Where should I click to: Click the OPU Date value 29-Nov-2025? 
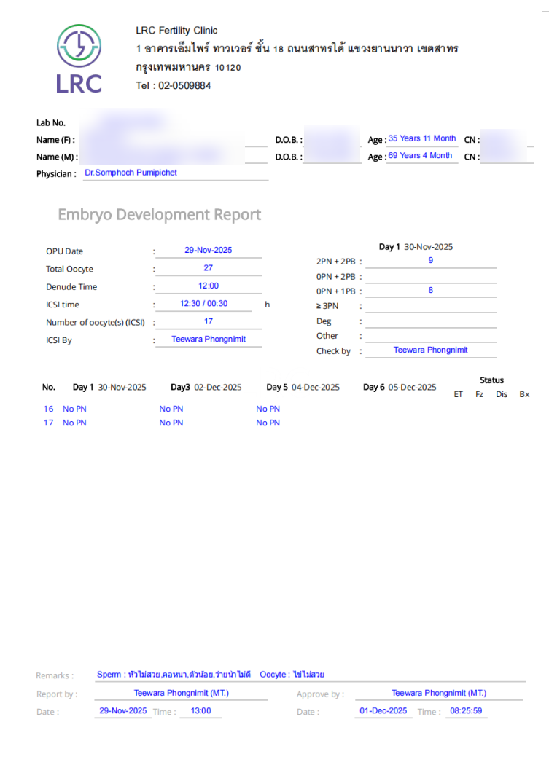click(208, 251)
